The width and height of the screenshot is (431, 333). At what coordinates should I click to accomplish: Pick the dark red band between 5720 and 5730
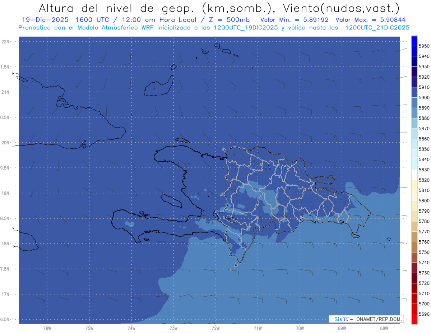click(x=414, y=278)
